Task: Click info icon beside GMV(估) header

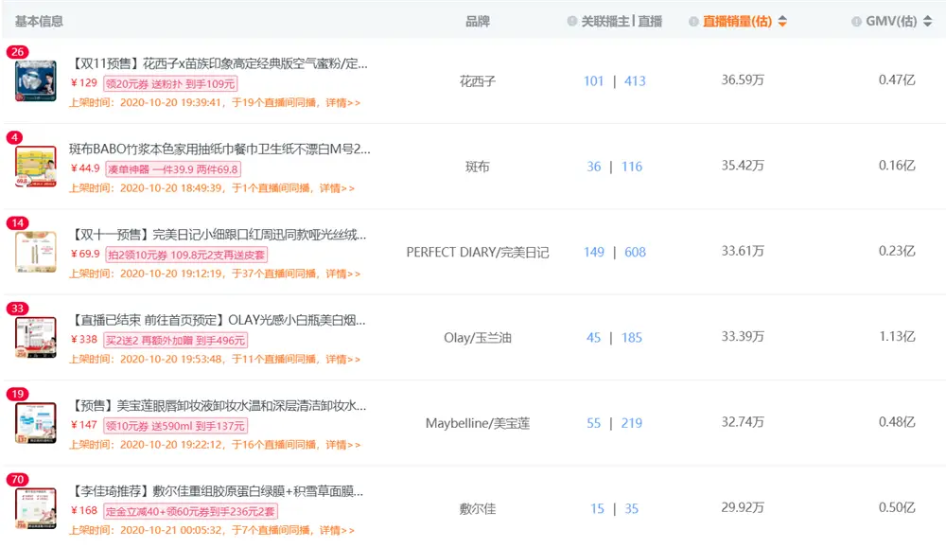Action: [856, 21]
